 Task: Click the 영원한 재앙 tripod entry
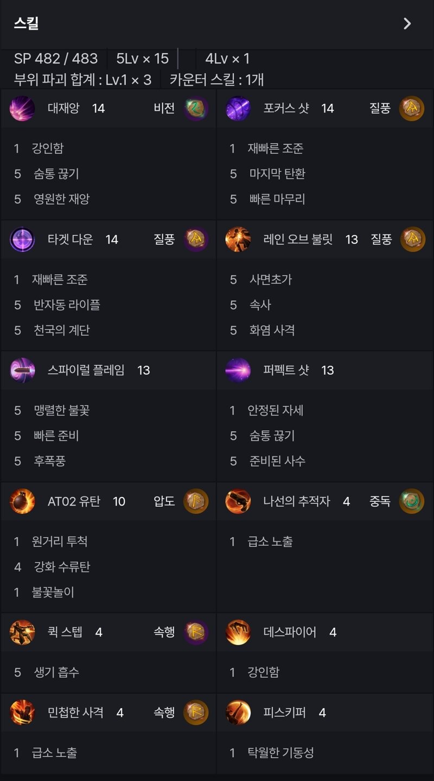tap(61, 199)
